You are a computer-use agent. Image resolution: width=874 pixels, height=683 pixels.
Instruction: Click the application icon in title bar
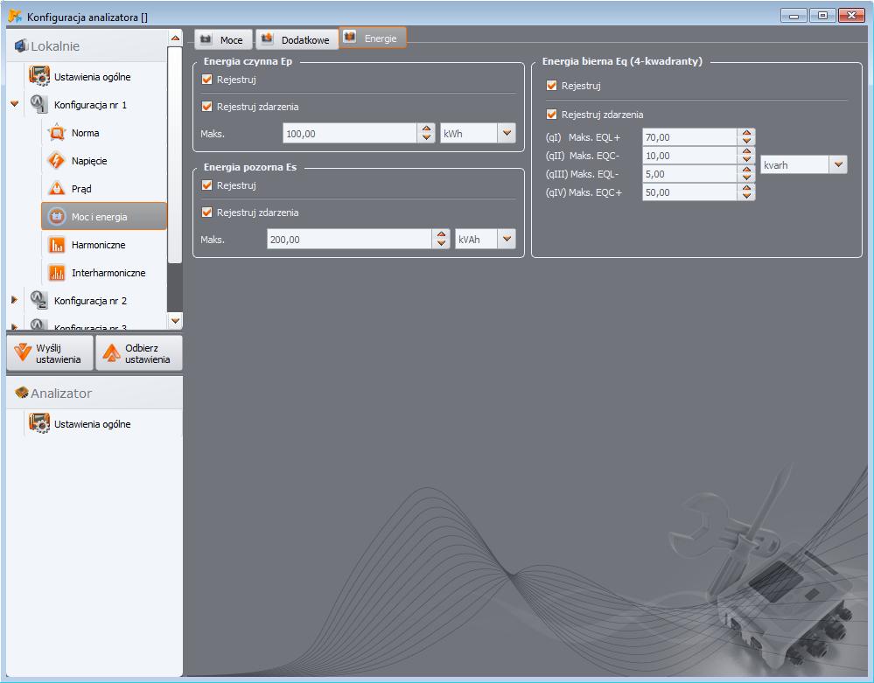click(15, 16)
